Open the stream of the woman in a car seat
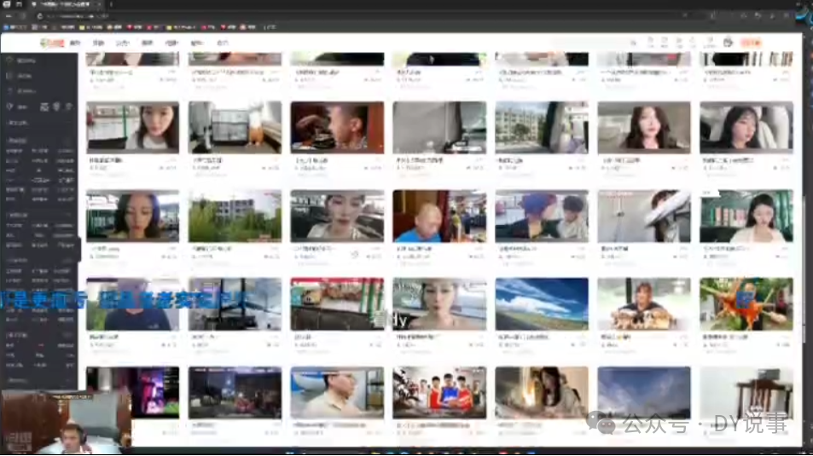Viewport: 813px width, 456px height. click(x=746, y=128)
